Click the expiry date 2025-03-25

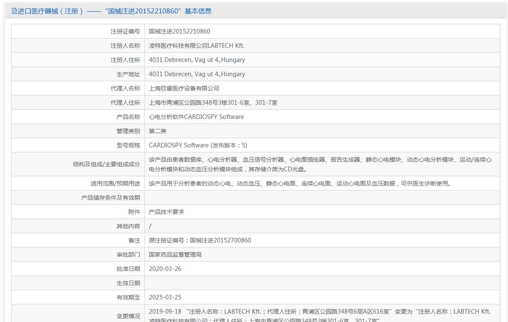coord(165,297)
